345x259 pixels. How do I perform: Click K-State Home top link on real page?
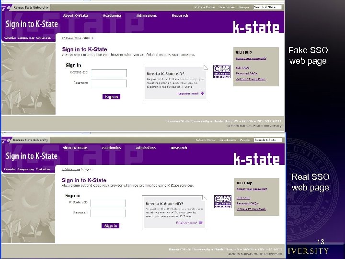pyautogui.click(x=205, y=140)
